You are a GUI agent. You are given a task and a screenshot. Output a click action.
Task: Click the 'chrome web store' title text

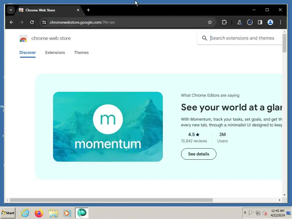tap(51, 38)
